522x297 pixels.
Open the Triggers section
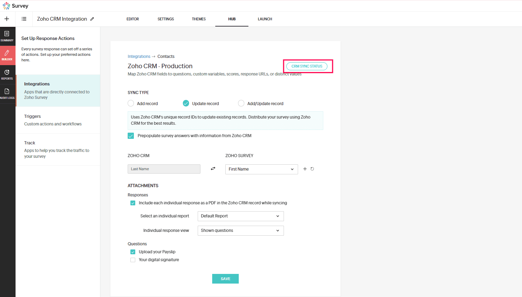58,120
